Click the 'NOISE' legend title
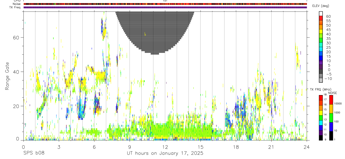345x159 pixels. tap(332, 93)
